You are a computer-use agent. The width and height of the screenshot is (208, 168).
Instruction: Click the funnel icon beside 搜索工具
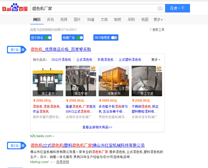[x=151, y=30]
